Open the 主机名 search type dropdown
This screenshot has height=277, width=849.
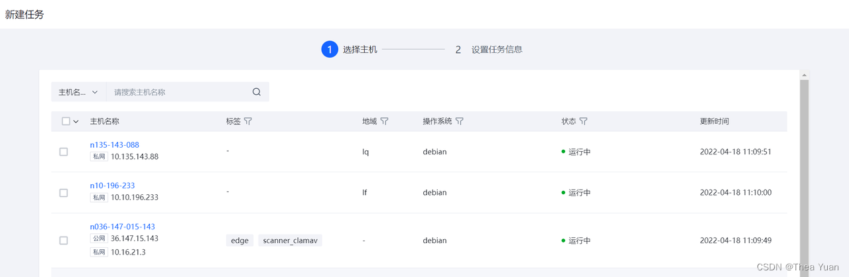[x=78, y=92]
